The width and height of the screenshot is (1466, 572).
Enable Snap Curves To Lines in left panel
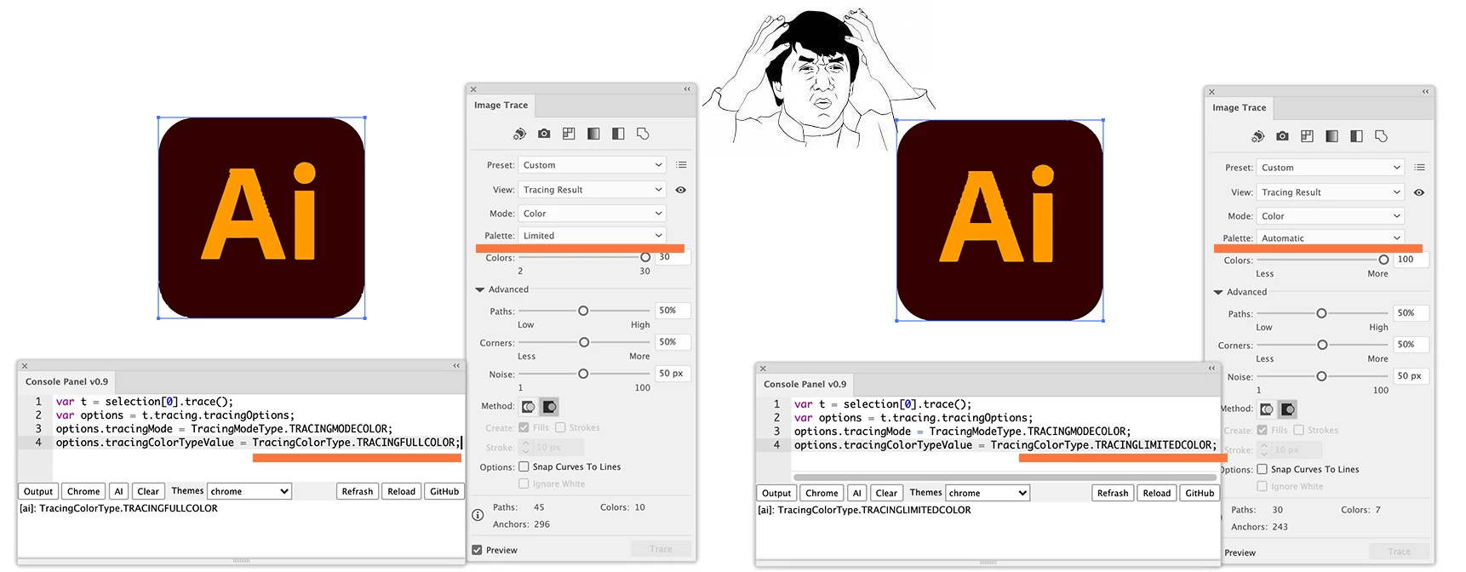524,466
